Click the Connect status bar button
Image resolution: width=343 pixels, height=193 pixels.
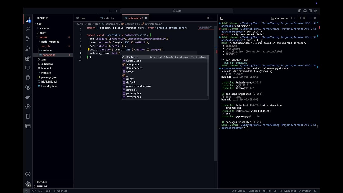coord(60,191)
